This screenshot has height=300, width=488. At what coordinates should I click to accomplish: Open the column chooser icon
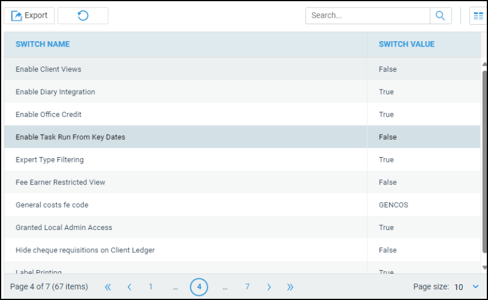click(478, 16)
